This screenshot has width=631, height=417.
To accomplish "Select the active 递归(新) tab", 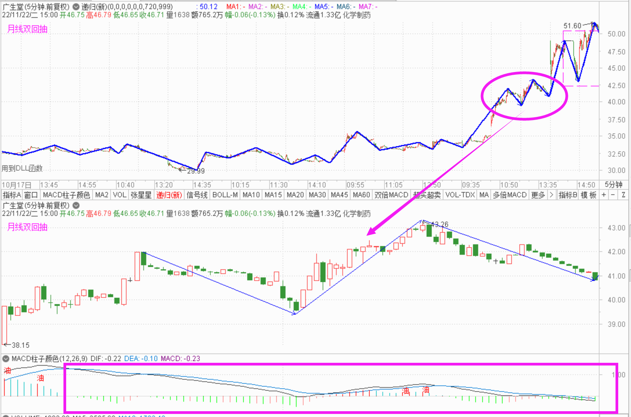I will (169, 195).
